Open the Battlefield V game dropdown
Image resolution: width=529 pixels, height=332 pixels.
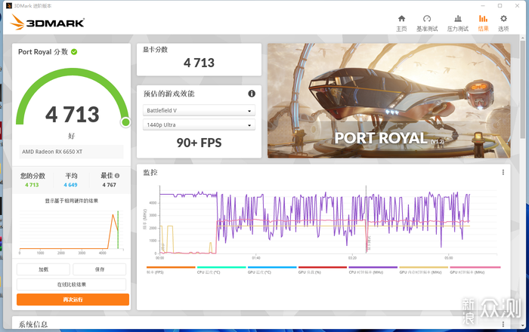pos(199,110)
